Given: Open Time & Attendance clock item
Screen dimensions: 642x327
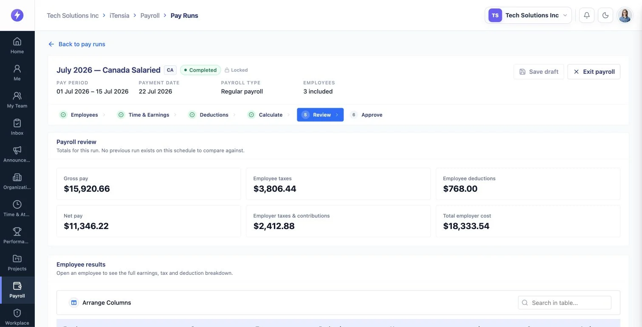Looking at the screenshot, I should point(17,208).
